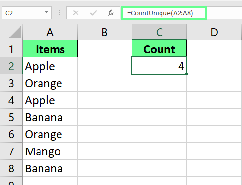This screenshot has height=185, width=242.
Task: Click the Select All corner triangle
Action: click(x=15, y=33)
